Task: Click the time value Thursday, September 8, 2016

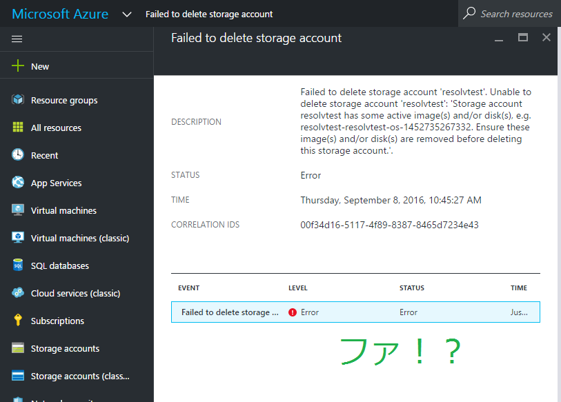Action: coord(391,200)
